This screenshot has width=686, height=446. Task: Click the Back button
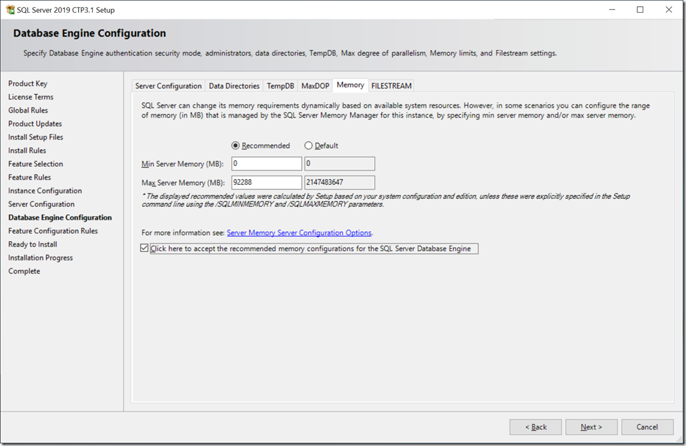tap(535, 427)
